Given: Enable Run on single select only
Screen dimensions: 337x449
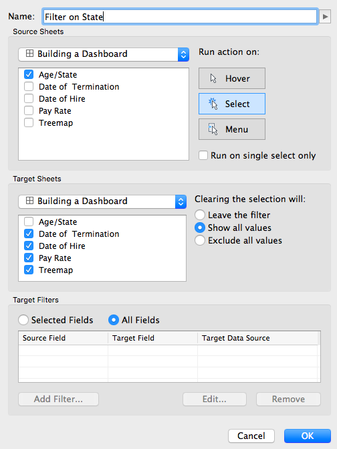Looking at the screenshot, I should [203, 155].
